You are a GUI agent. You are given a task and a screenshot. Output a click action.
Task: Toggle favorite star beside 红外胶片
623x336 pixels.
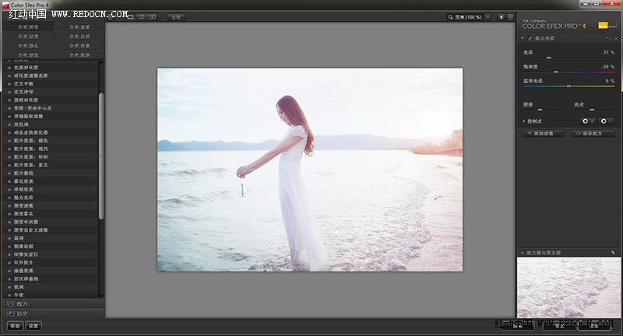9,262
